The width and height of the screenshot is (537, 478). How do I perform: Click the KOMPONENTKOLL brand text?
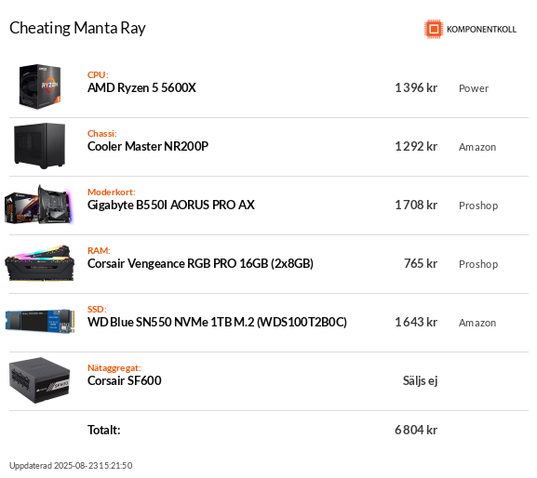click(481, 30)
